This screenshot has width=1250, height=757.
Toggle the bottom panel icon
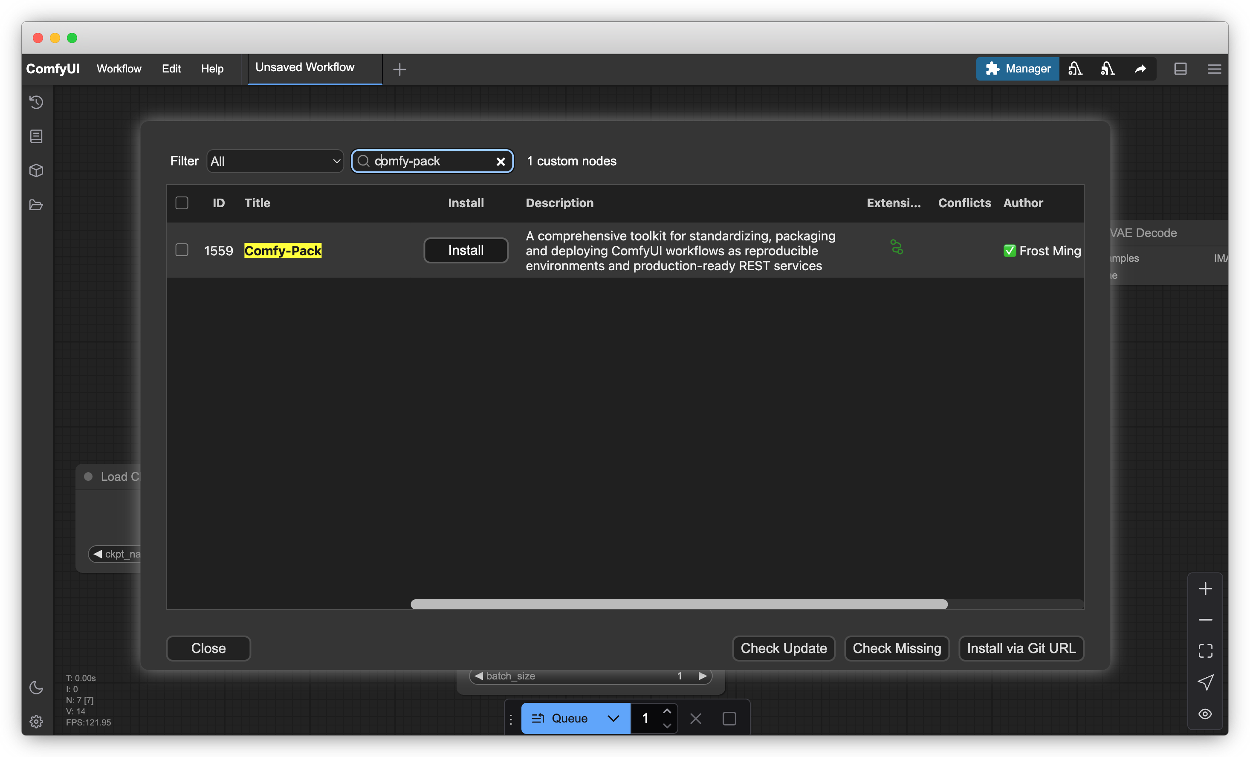point(1181,69)
